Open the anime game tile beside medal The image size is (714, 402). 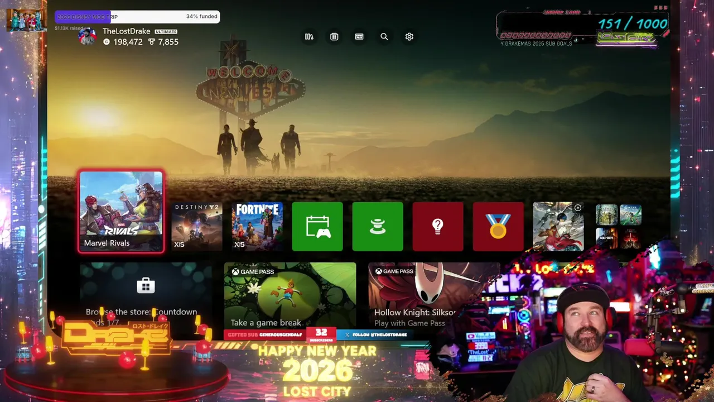pyautogui.click(x=558, y=227)
